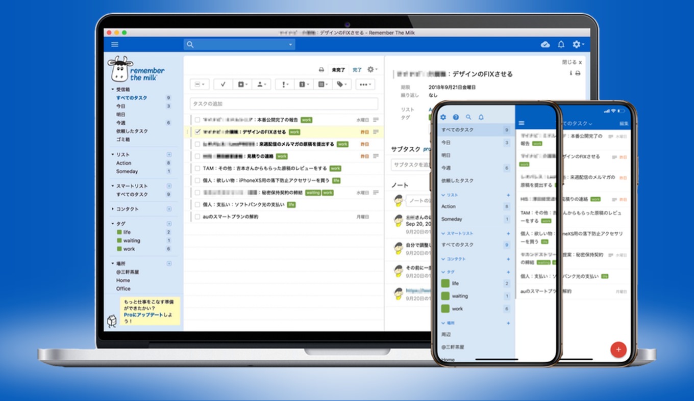Tap 編集 on the phone header

click(624, 124)
